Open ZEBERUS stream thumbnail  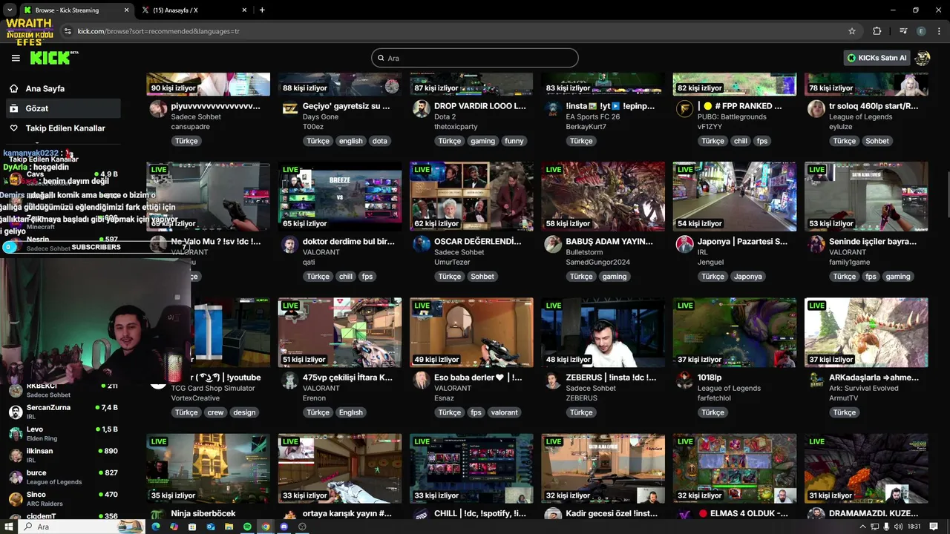pos(603,332)
